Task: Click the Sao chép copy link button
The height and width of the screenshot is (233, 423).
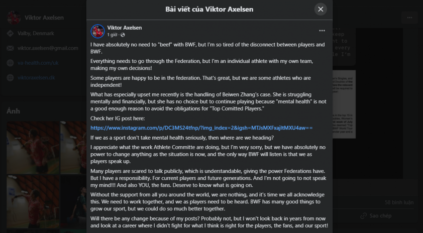Action: (x=376, y=216)
